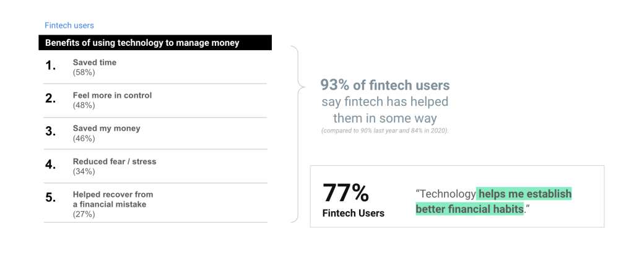634x260 pixels.
Task: Click the 'Fintech users' blue link
Action: tap(69, 25)
